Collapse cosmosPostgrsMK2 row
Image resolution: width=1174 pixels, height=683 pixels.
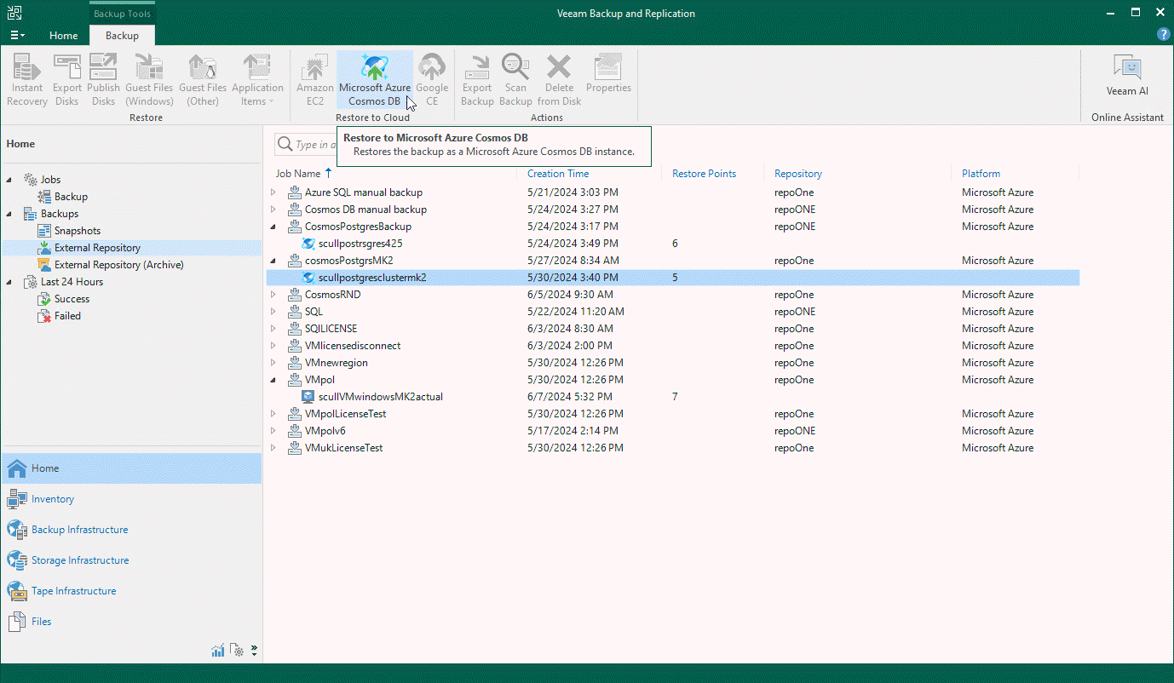tap(273, 261)
